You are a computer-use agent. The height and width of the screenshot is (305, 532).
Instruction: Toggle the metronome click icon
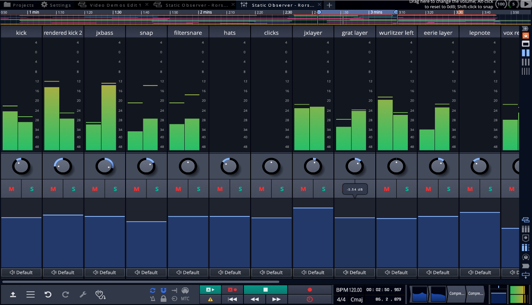153,299
